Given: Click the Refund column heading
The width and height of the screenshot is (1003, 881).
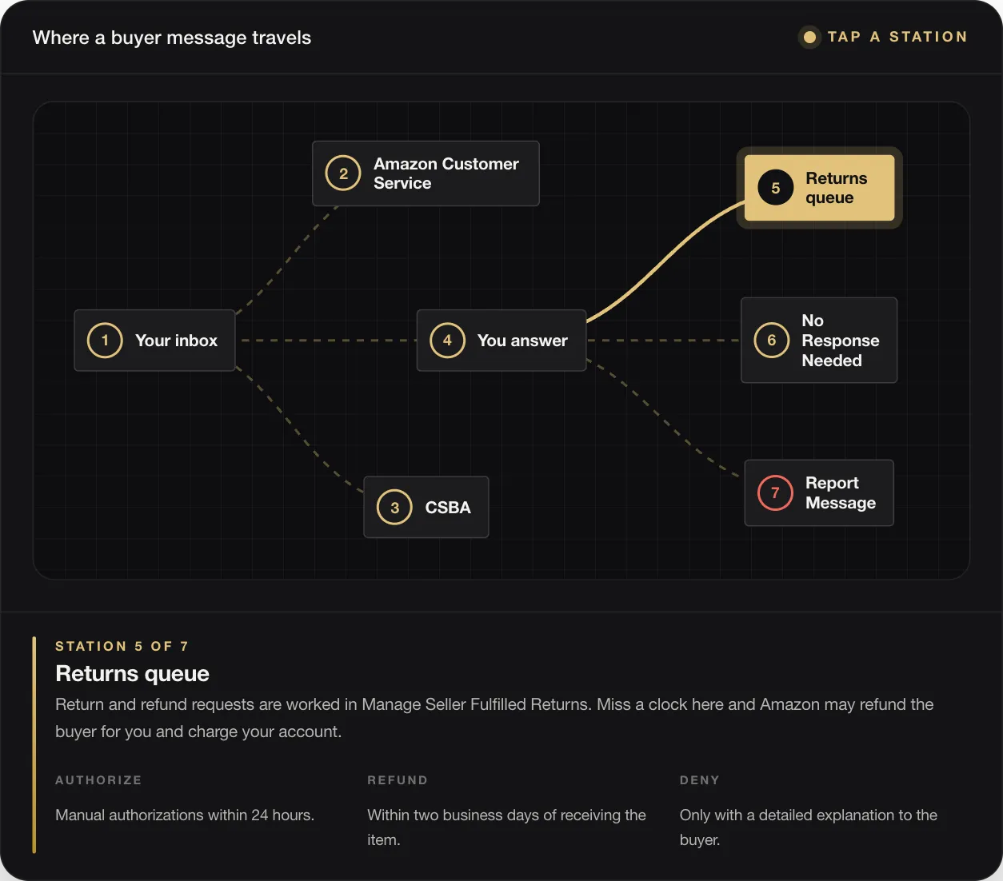Looking at the screenshot, I should coord(398,780).
